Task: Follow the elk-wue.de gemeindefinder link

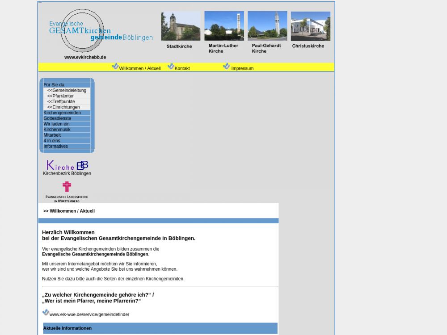Action: click(89, 315)
